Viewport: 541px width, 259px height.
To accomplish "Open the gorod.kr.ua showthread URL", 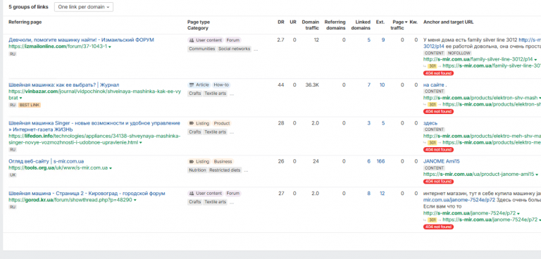I will point(70,200).
